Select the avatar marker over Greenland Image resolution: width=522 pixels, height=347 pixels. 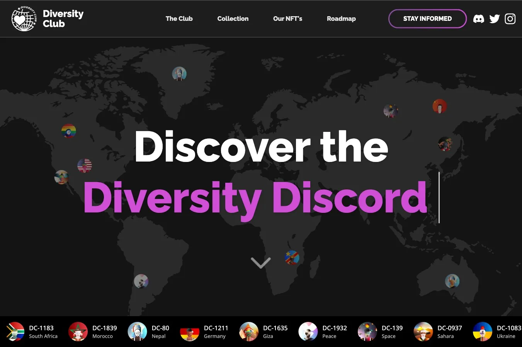point(179,74)
